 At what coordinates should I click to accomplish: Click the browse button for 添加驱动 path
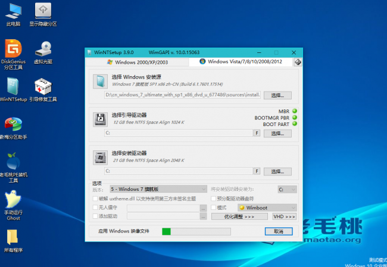pos(203,216)
